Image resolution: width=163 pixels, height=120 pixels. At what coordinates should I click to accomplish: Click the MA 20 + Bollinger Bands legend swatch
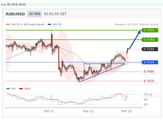point(8,24)
